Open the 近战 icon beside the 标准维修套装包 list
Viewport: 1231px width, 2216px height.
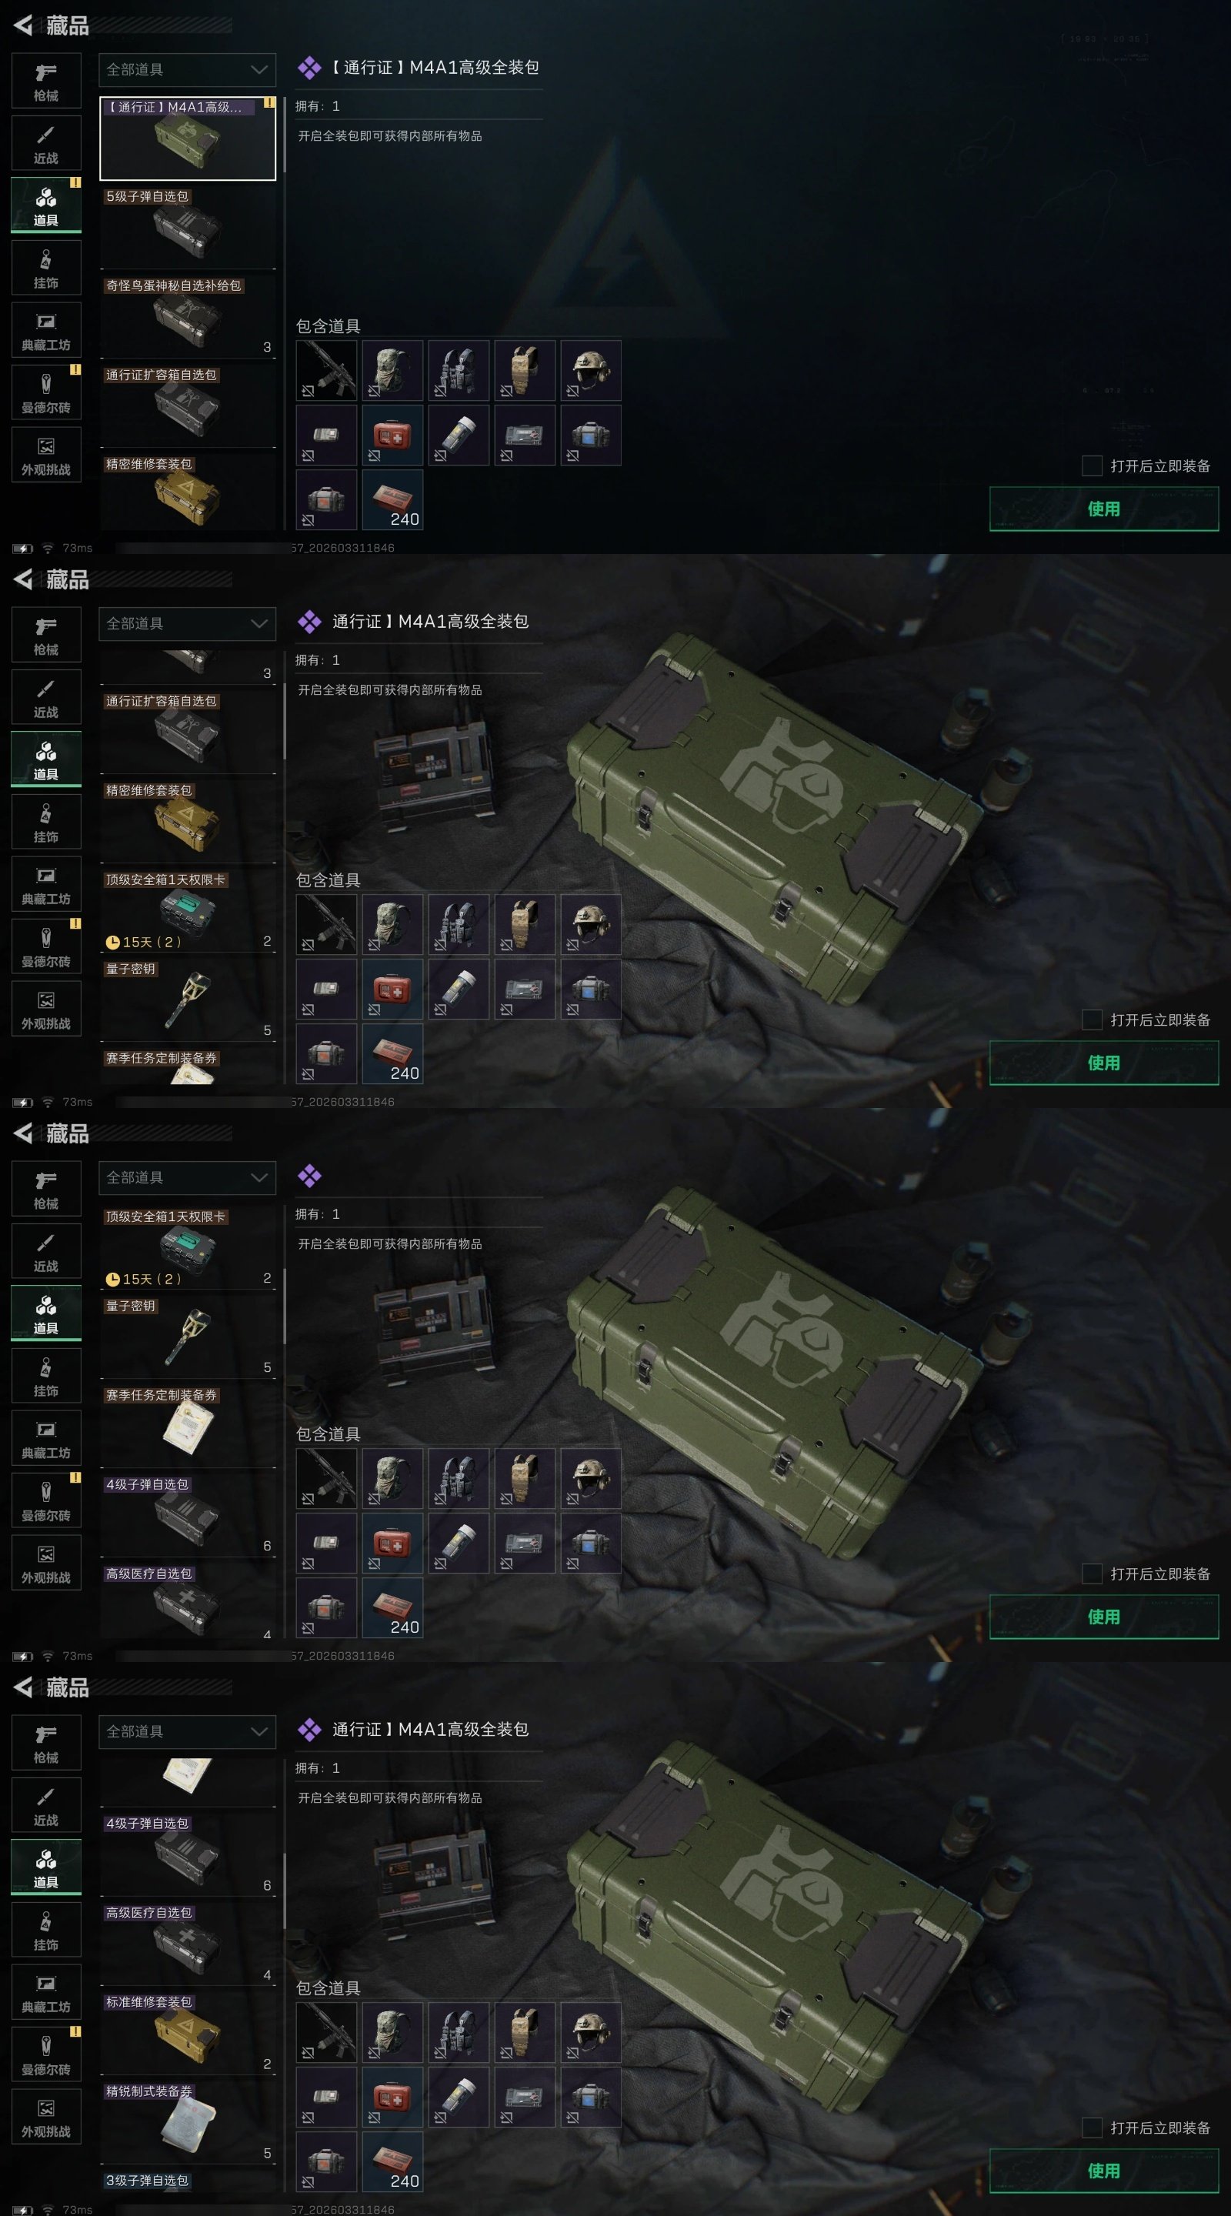coord(45,1805)
